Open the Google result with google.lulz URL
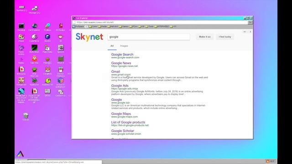The height and width of the screenshot is (164, 292). [x=117, y=100]
